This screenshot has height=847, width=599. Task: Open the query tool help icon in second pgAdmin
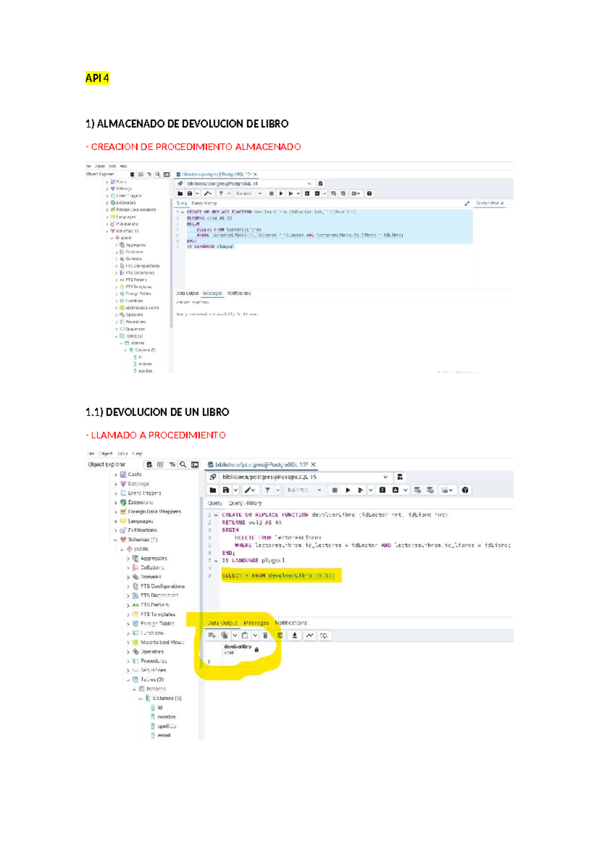[x=465, y=490]
